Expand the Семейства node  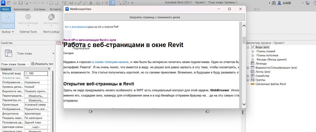(248, 76)
